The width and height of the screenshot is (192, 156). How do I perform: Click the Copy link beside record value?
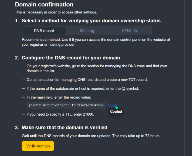pyautogui.click(x=112, y=105)
